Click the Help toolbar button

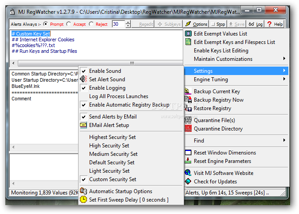point(275,24)
